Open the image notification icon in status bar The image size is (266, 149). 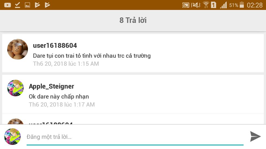(x=27, y=5)
